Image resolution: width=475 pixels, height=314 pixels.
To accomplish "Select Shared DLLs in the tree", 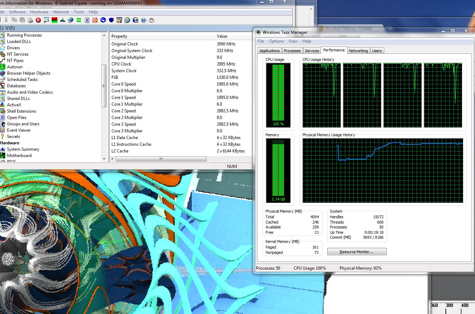I will coord(18,99).
